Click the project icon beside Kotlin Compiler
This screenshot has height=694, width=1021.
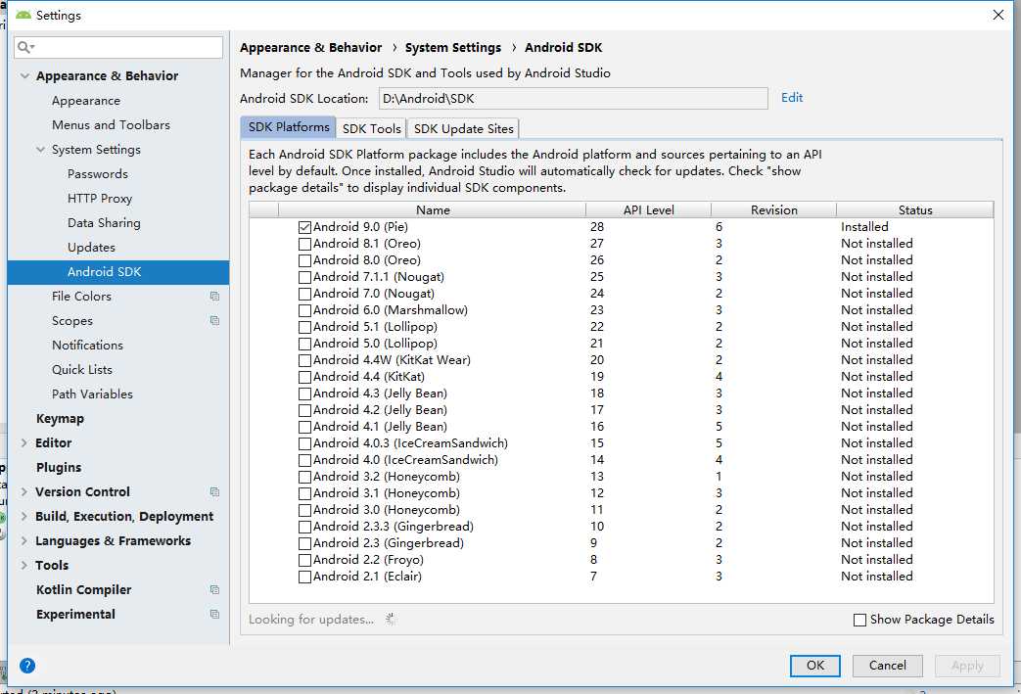[x=214, y=589]
